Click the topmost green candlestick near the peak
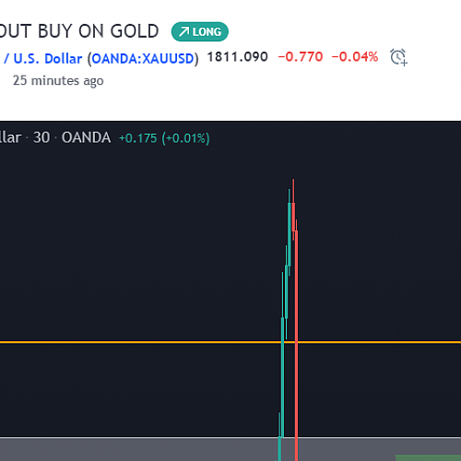This screenshot has height=461, width=461. (290, 233)
